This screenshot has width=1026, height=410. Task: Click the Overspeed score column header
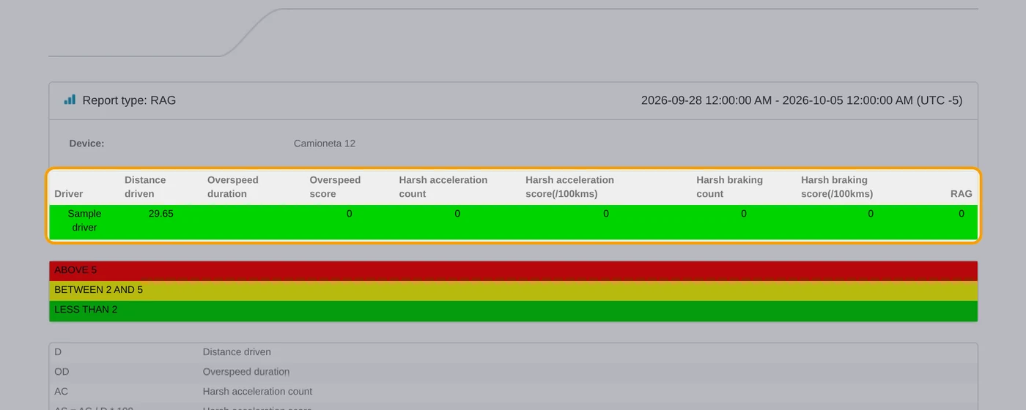click(335, 187)
